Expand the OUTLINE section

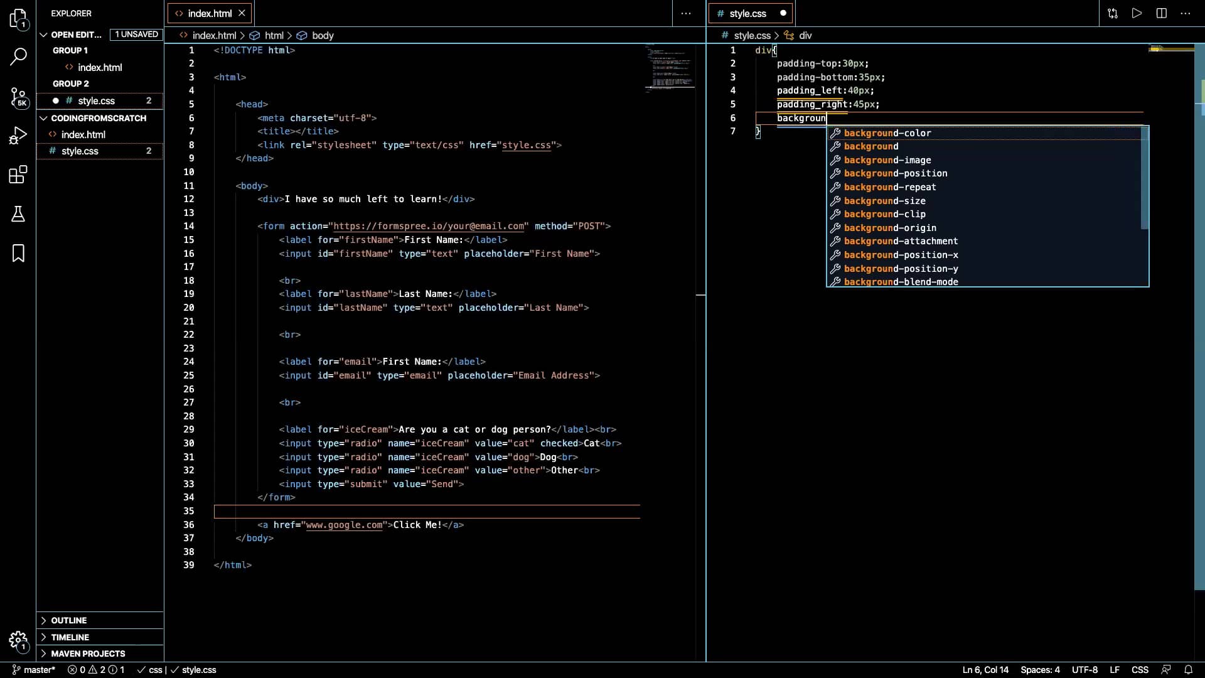(69, 620)
